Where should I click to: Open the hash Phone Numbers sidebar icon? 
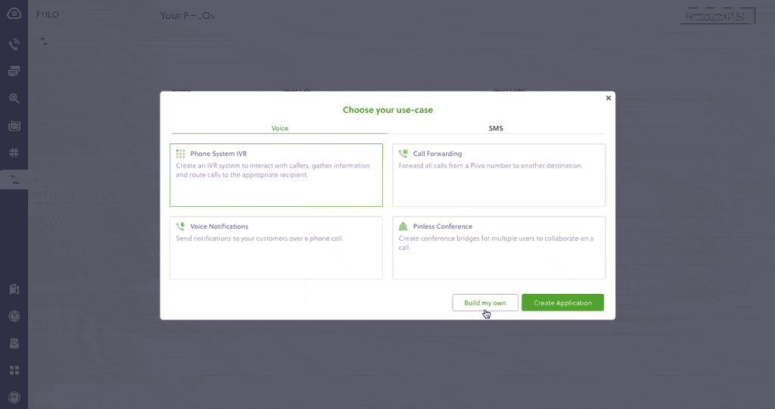14,152
